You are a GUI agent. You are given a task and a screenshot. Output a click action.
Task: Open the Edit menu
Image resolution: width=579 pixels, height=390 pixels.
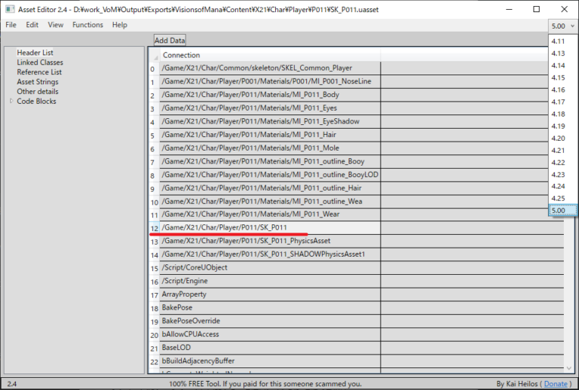[x=32, y=25]
